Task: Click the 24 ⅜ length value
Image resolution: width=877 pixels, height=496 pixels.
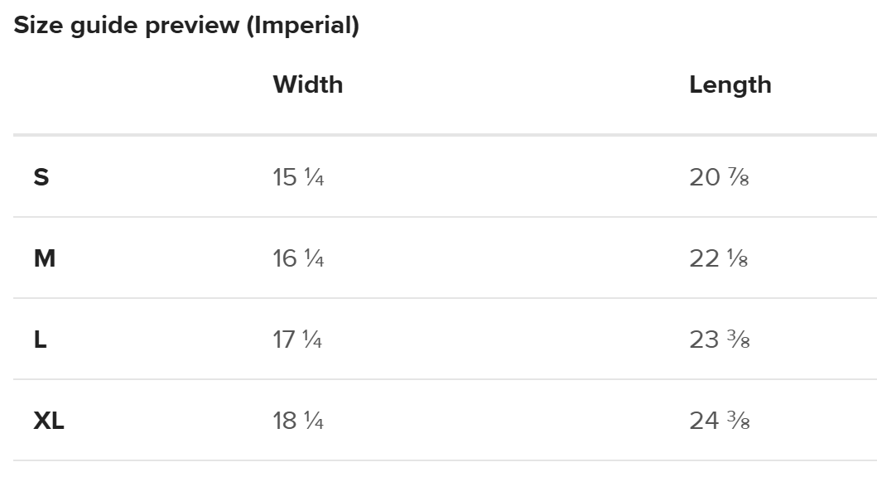Action: pyautogui.click(x=719, y=421)
